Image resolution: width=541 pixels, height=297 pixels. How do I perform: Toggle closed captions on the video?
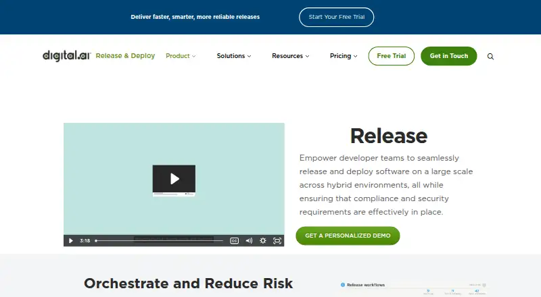[x=234, y=240]
